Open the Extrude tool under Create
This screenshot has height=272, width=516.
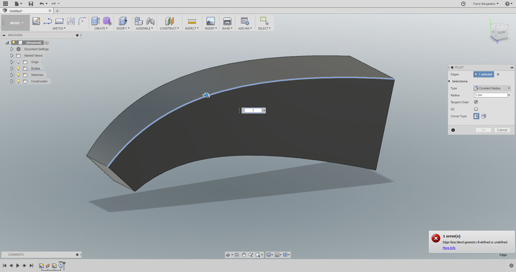tap(95, 21)
